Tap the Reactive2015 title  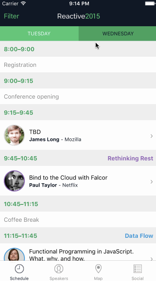coord(78,16)
